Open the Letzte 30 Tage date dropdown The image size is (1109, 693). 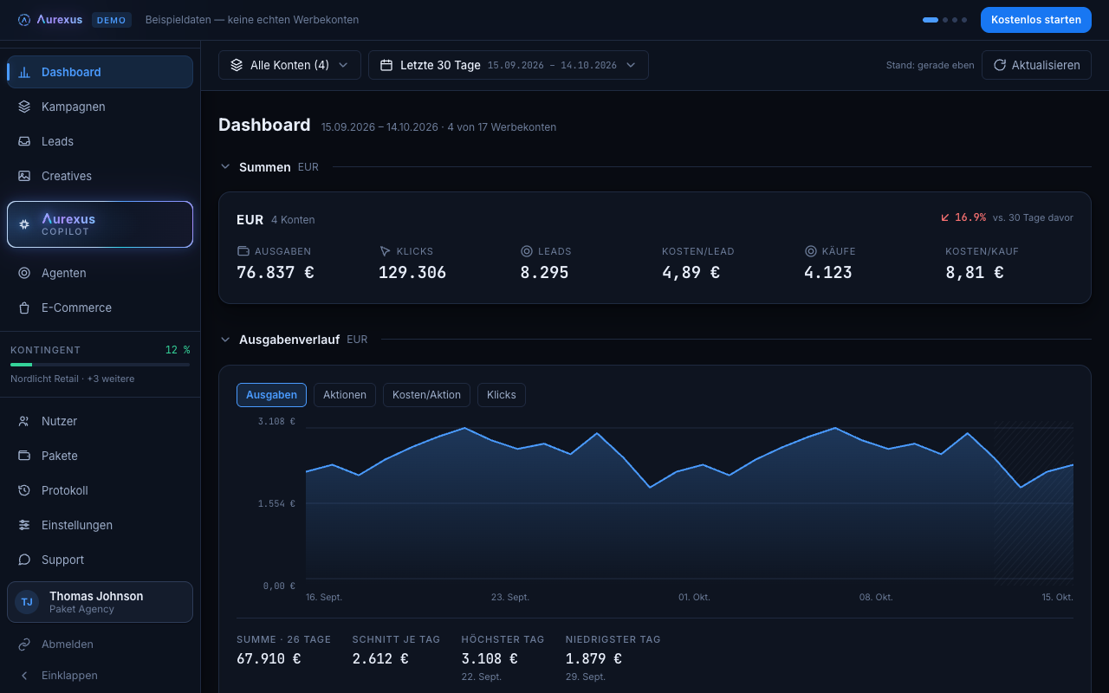click(x=509, y=65)
